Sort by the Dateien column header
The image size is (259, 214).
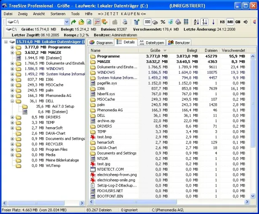coord(209,51)
